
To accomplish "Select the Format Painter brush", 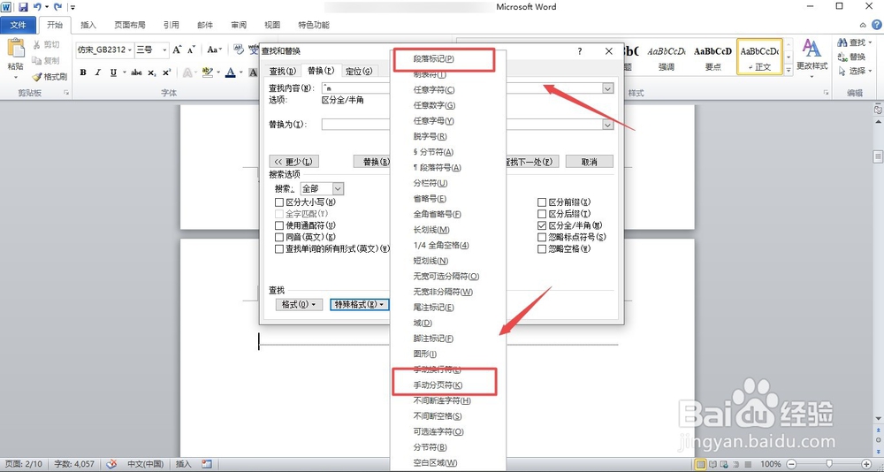I will [36, 77].
